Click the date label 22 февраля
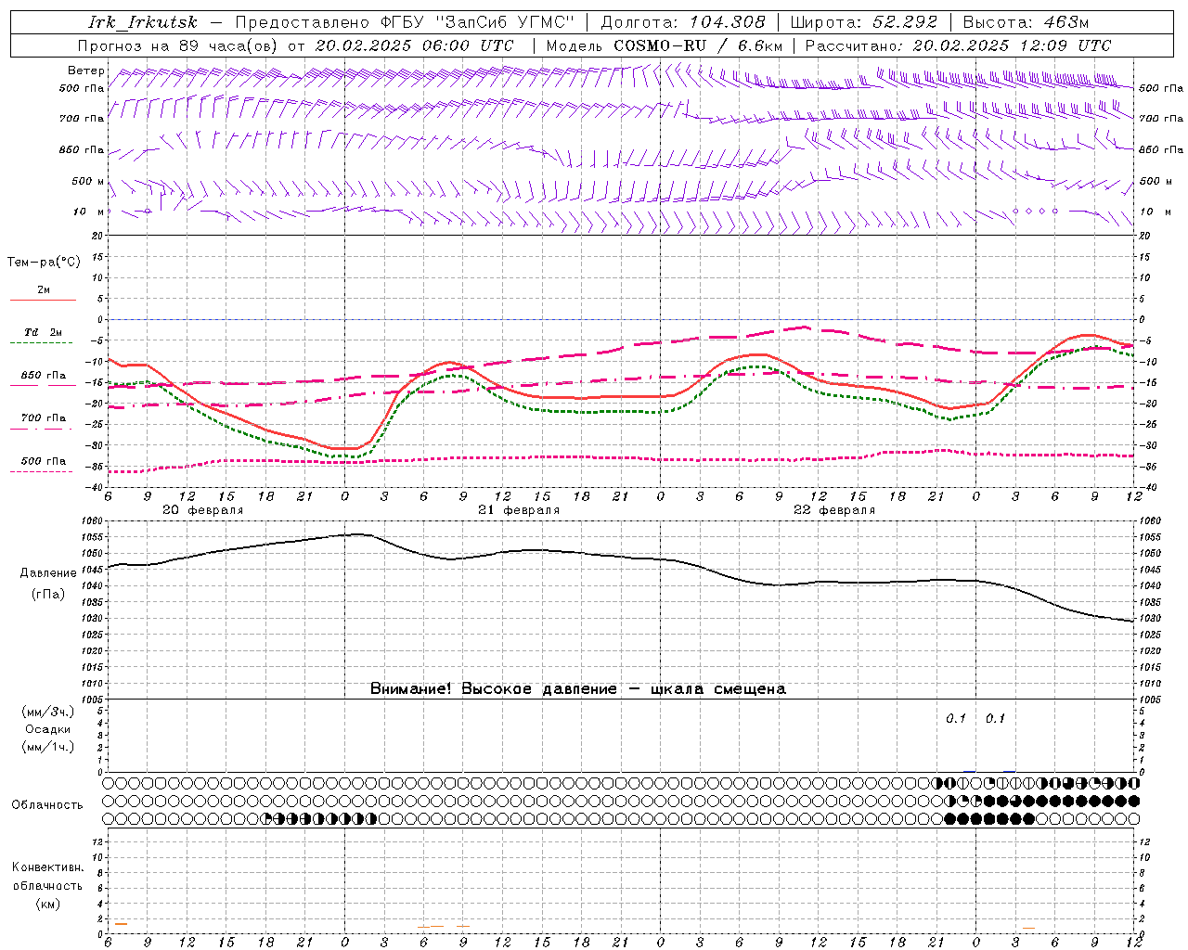 click(x=834, y=510)
